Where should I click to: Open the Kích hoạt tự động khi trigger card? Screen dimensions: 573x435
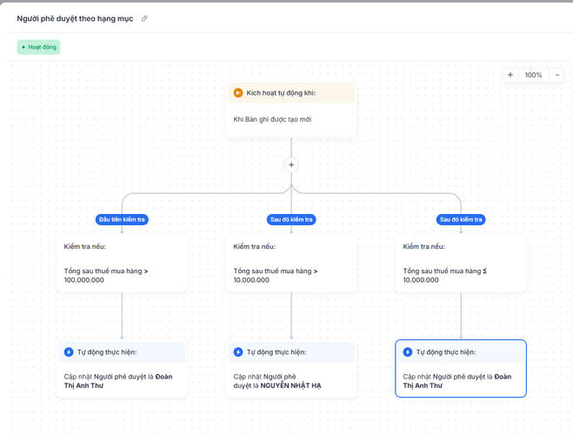(291, 110)
